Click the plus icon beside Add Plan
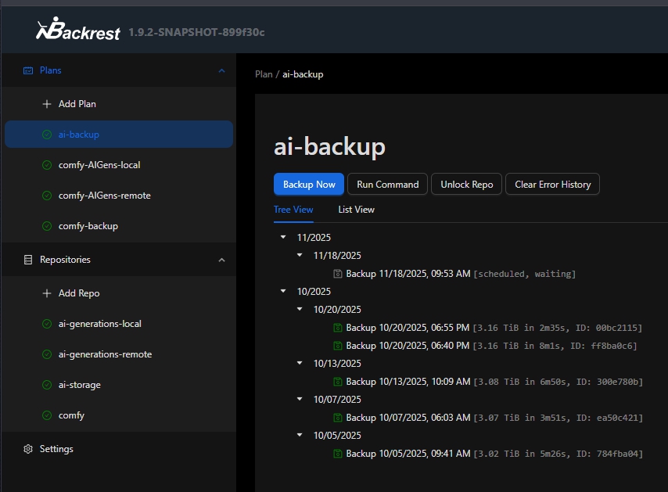 point(47,104)
